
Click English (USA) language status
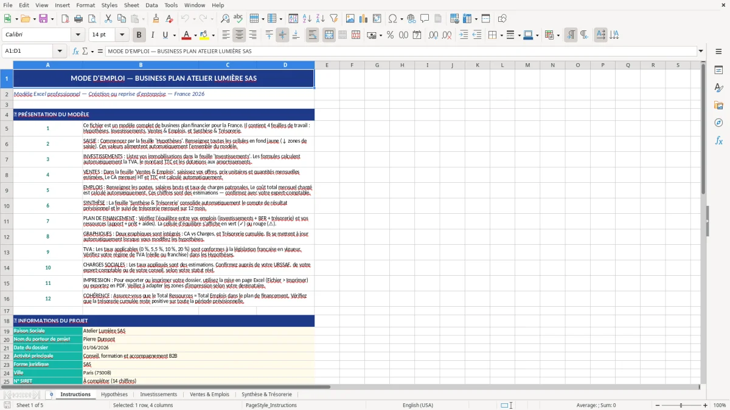tap(418, 405)
